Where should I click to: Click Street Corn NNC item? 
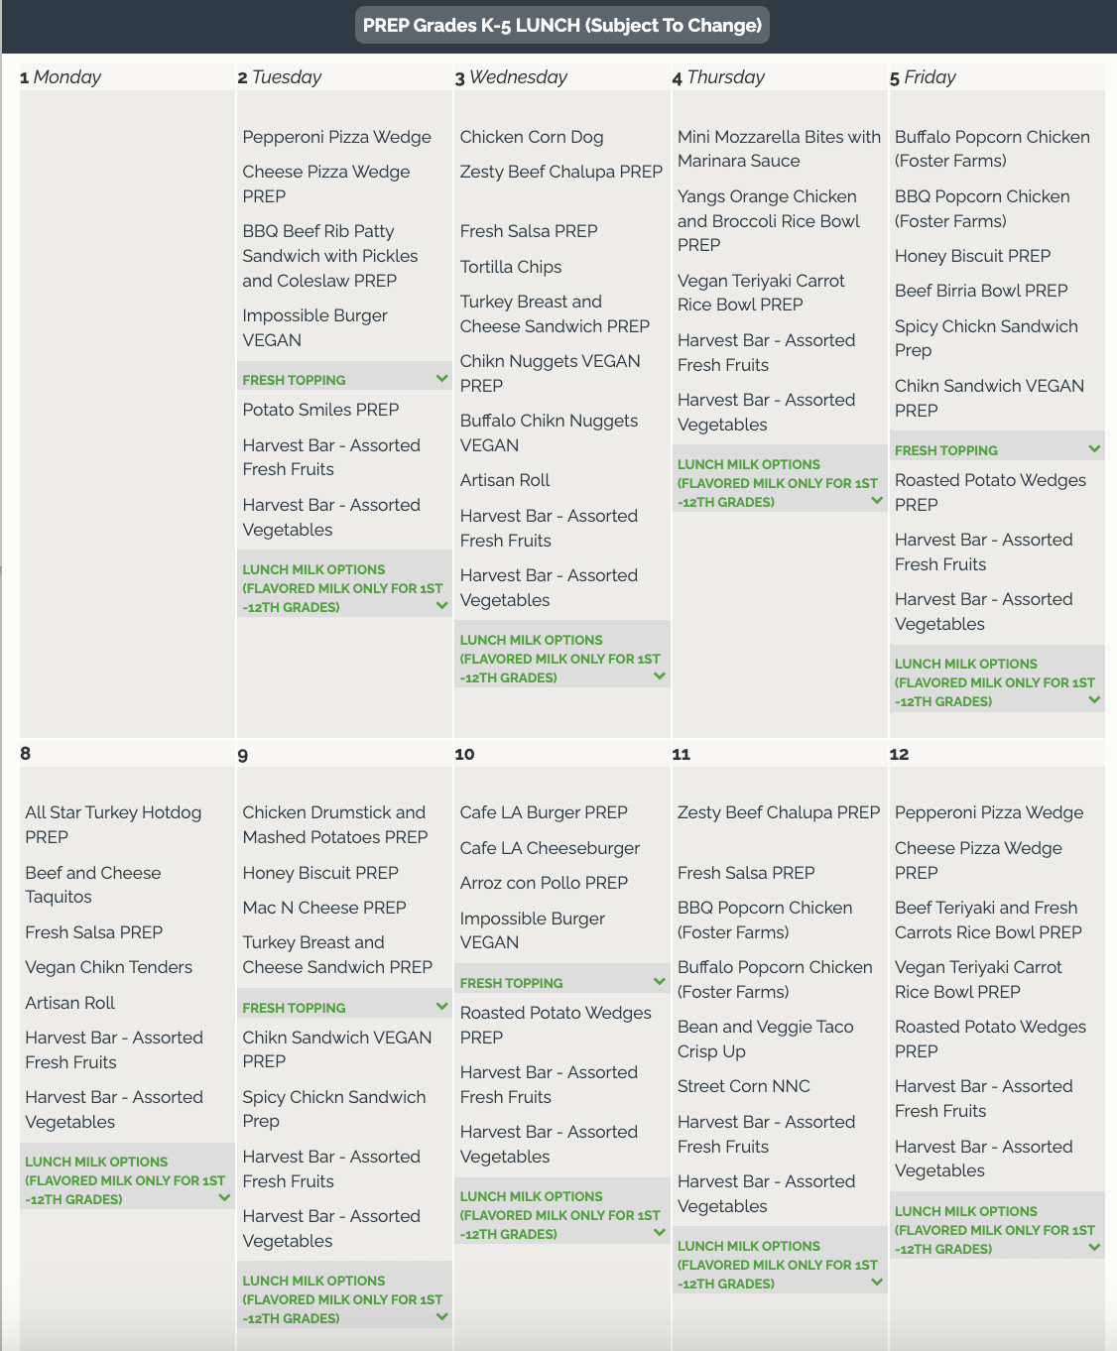[744, 1086]
